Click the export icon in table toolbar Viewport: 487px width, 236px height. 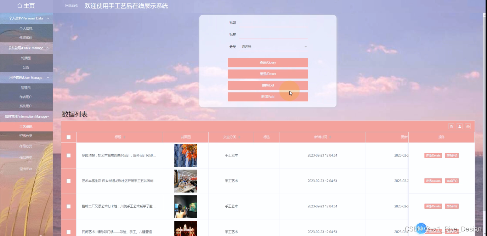[460, 126]
